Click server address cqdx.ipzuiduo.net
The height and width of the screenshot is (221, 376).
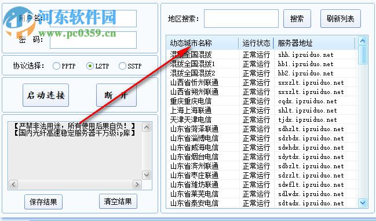[x=308, y=102]
